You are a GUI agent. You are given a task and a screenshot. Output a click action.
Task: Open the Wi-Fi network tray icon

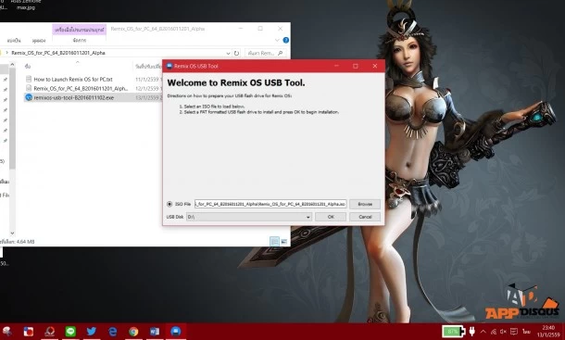pos(494,332)
